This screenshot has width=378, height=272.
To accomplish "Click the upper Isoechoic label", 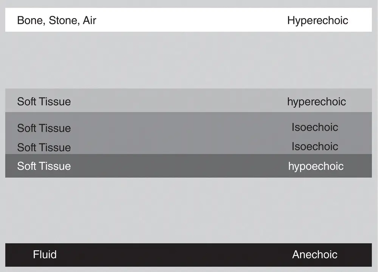I will coord(314,127).
